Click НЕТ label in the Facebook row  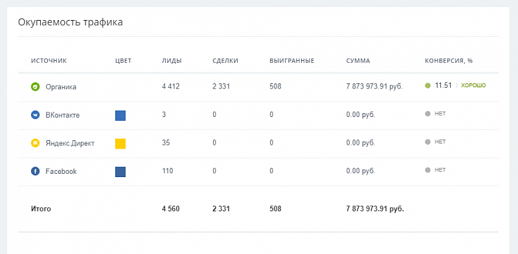pyautogui.click(x=440, y=170)
